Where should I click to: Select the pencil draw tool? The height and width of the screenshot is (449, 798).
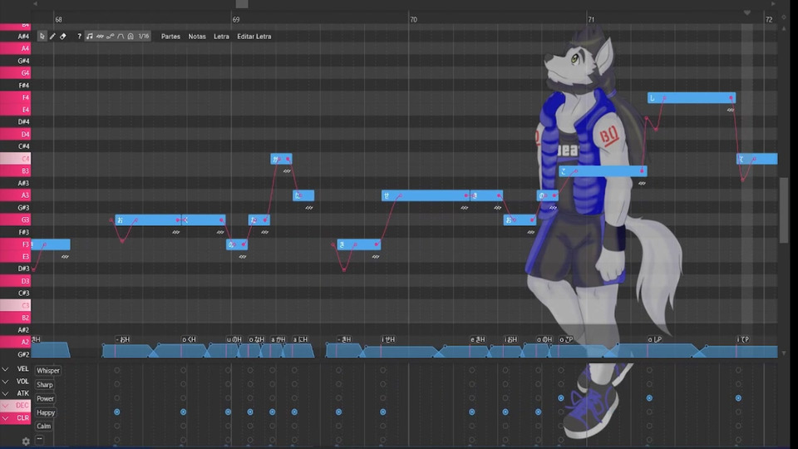(x=52, y=36)
